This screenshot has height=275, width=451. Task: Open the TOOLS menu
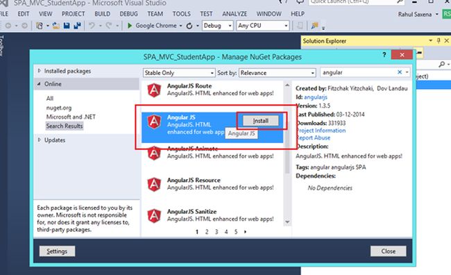(x=182, y=14)
